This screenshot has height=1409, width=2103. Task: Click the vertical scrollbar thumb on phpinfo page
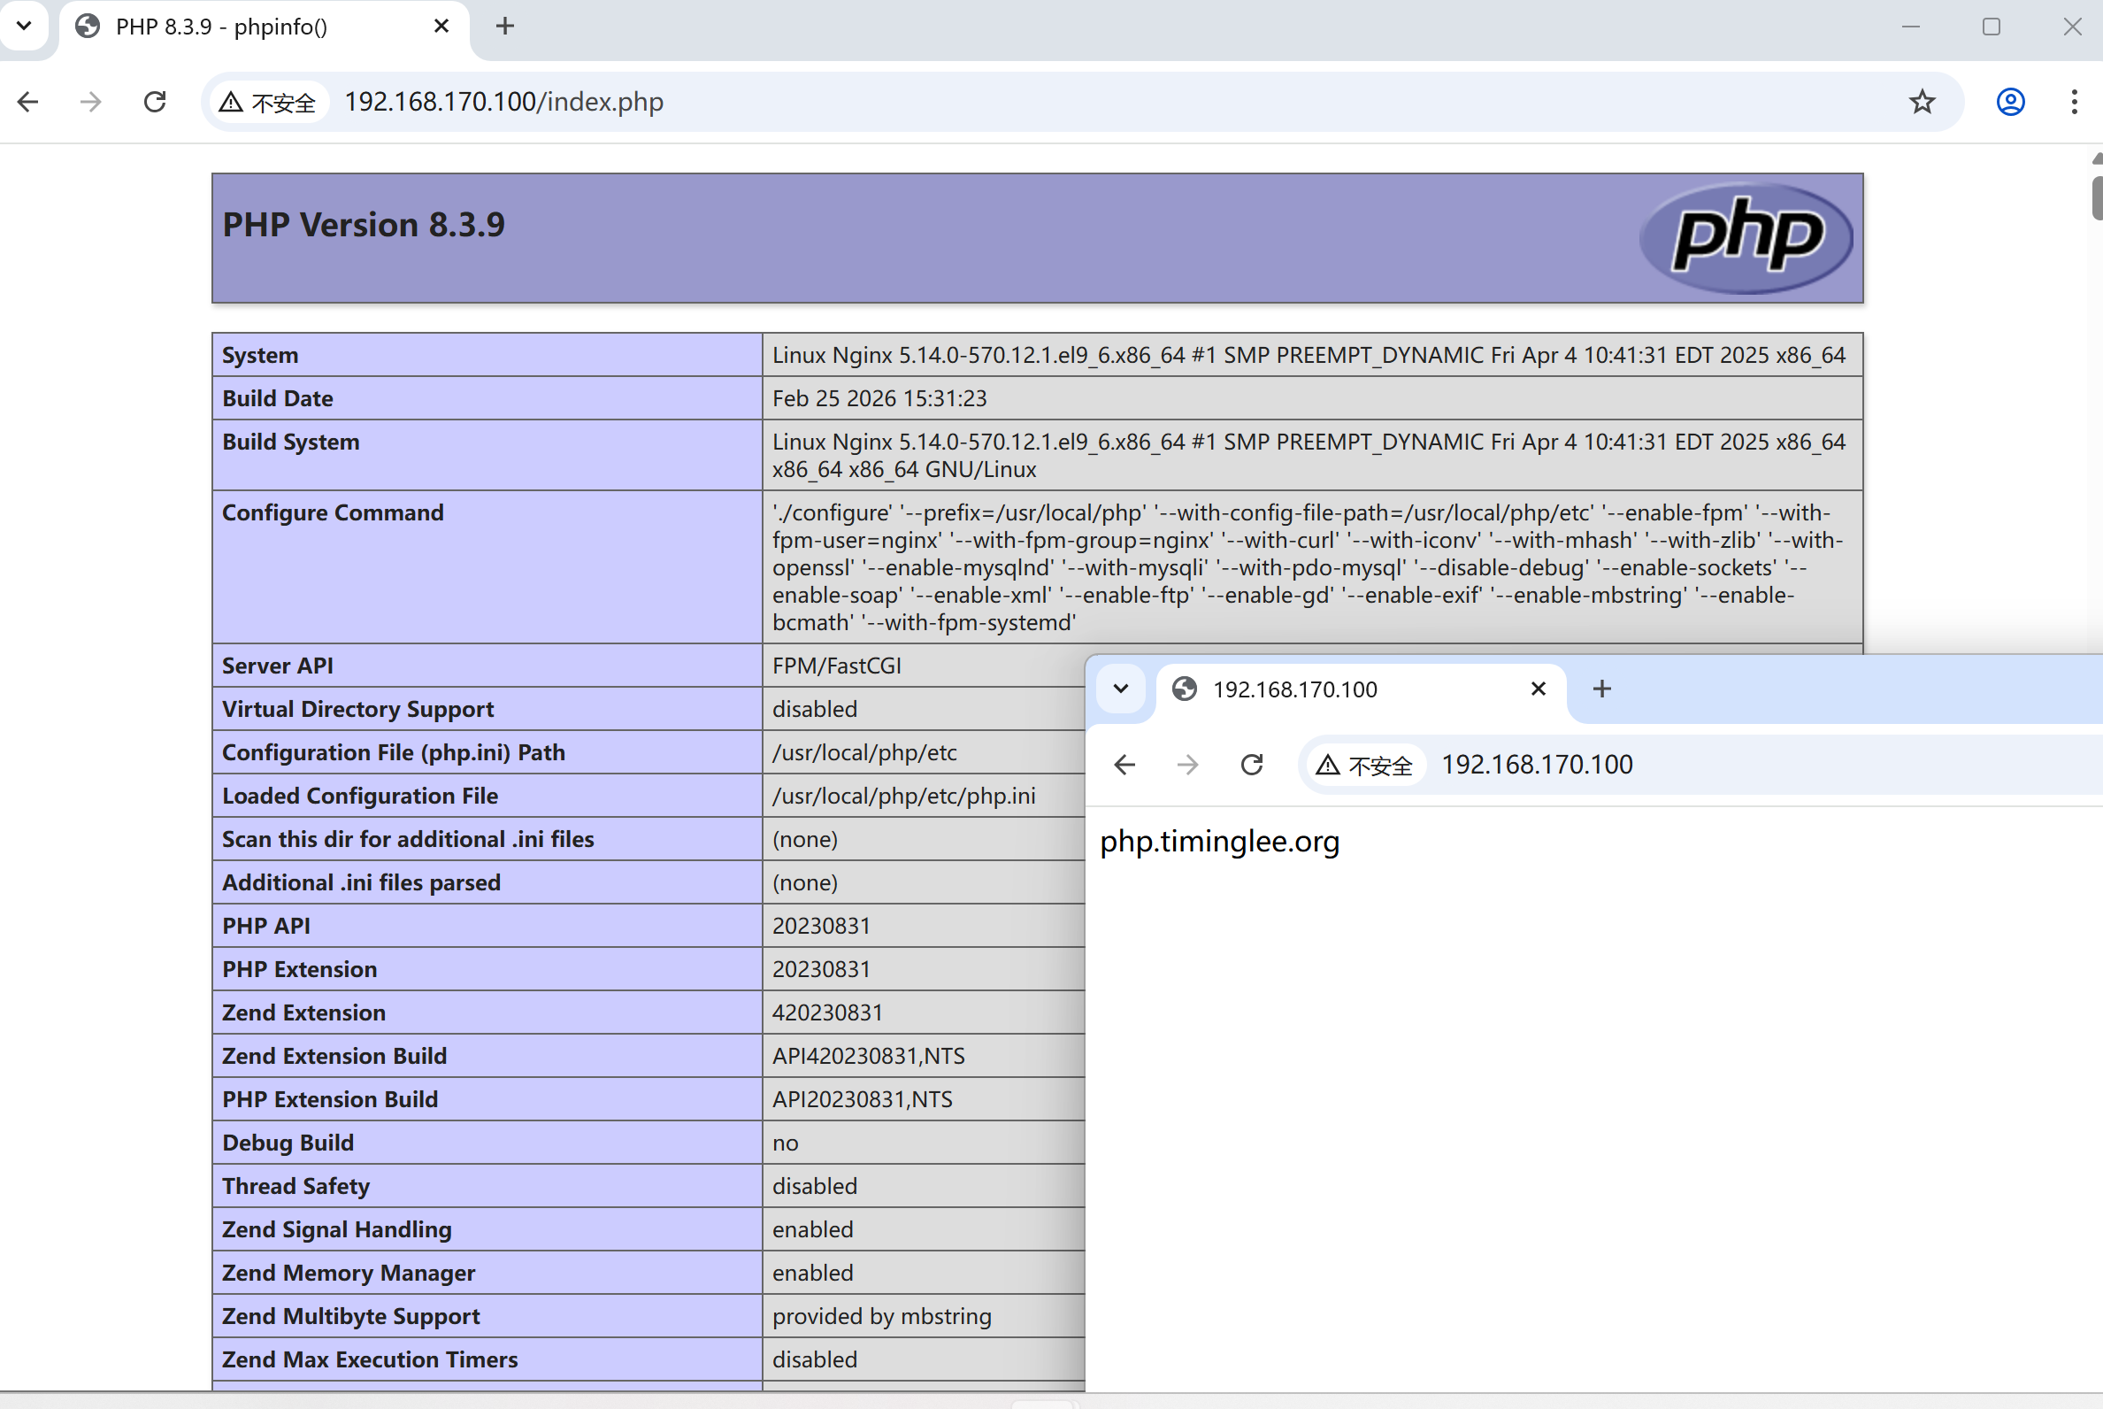point(2097,197)
